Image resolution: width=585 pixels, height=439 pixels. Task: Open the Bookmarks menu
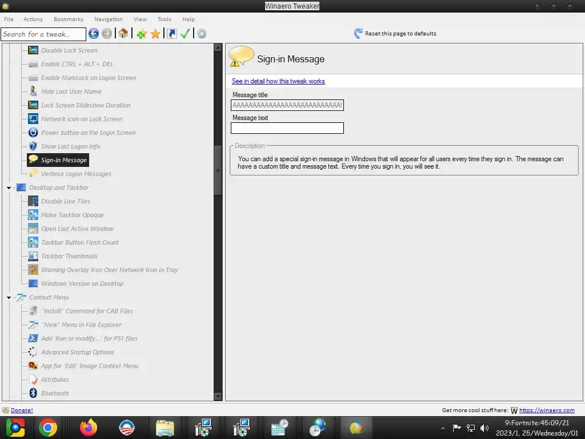coord(69,19)
